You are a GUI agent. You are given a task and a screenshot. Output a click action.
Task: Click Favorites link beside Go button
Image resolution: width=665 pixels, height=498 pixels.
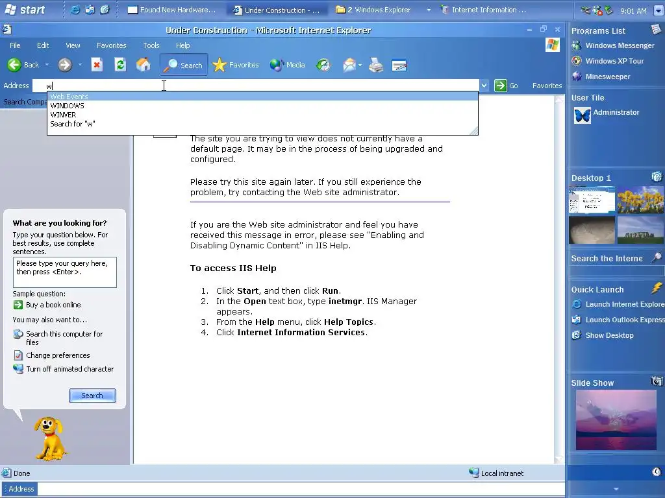(547, 86)
